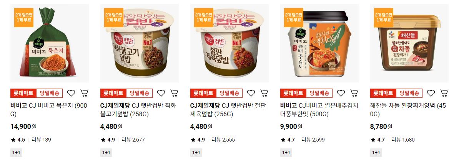Open 비비고 묵은지 product image

[x=50, y=43]
